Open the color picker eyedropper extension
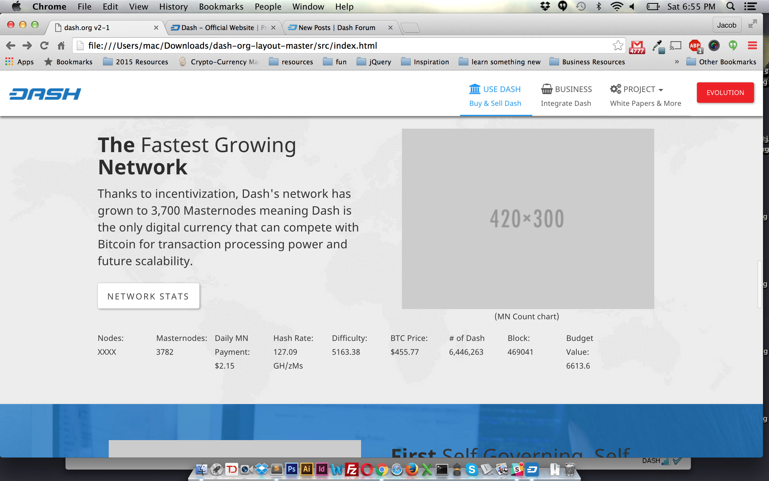This screenshot has height=481, width=769. [x=658, y=46]
